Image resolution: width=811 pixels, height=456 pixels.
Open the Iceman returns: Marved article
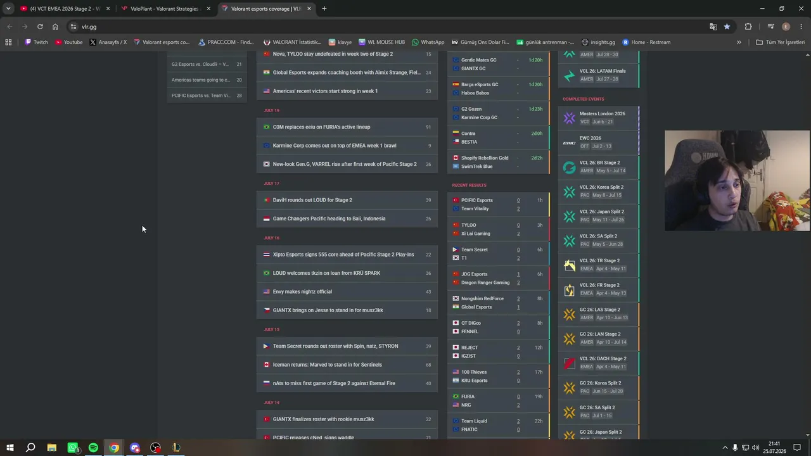tap(347, 365)
